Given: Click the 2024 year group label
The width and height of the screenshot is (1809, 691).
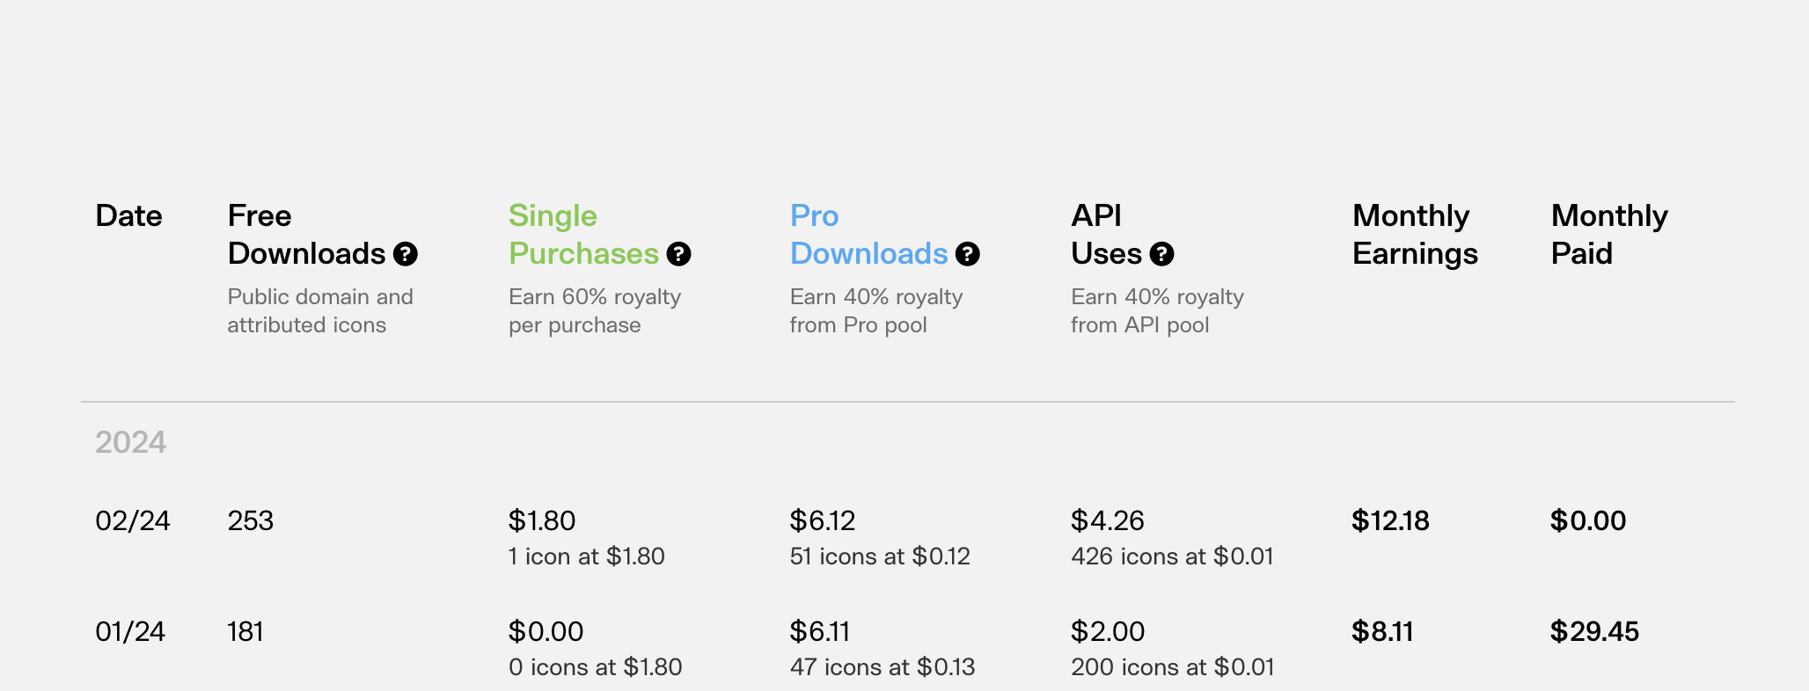Looking at the screenshot, I should pos(130,441).
